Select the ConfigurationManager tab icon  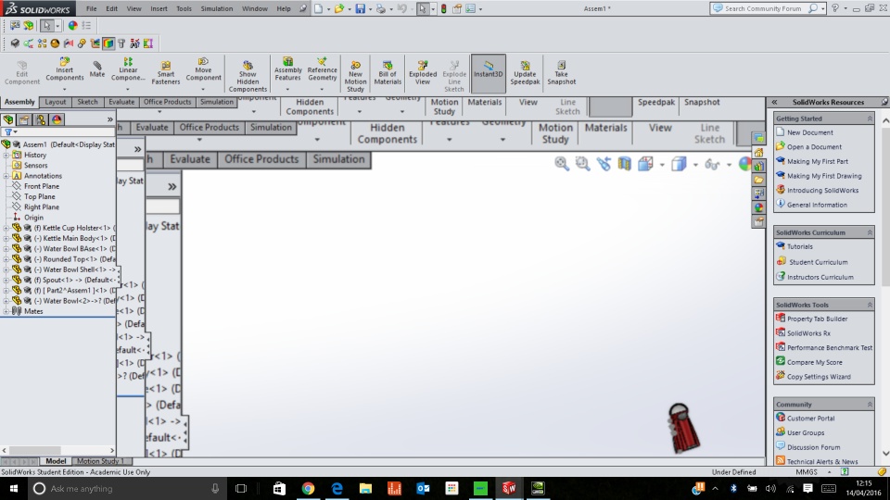tap(41, 119)
